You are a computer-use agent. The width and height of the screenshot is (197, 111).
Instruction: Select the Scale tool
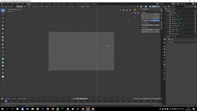tap(3, 25)
